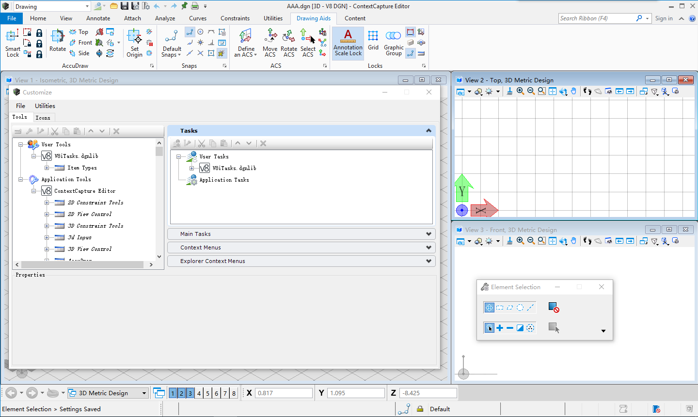
Task: Expand the Main Tasks section
Action: click(x=301, y=234)
